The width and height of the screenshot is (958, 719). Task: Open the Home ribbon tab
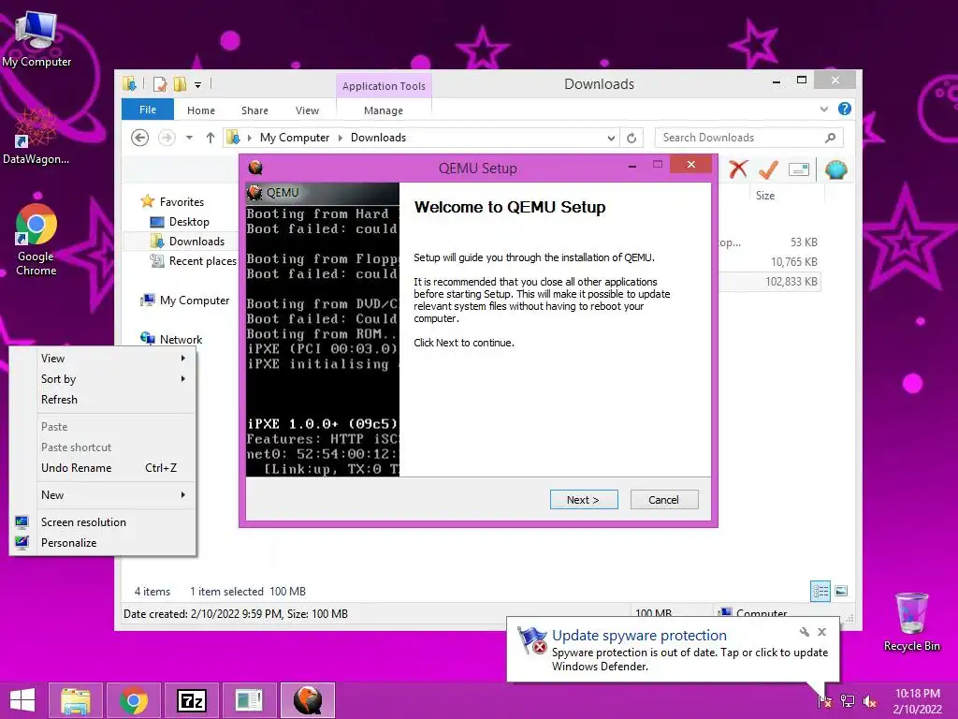(x=201, y=110)
